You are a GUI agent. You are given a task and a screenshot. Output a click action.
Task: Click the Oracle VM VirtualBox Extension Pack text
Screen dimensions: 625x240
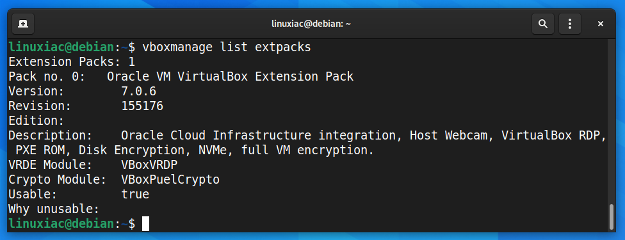pyautogui.click(x=231, y=77)
